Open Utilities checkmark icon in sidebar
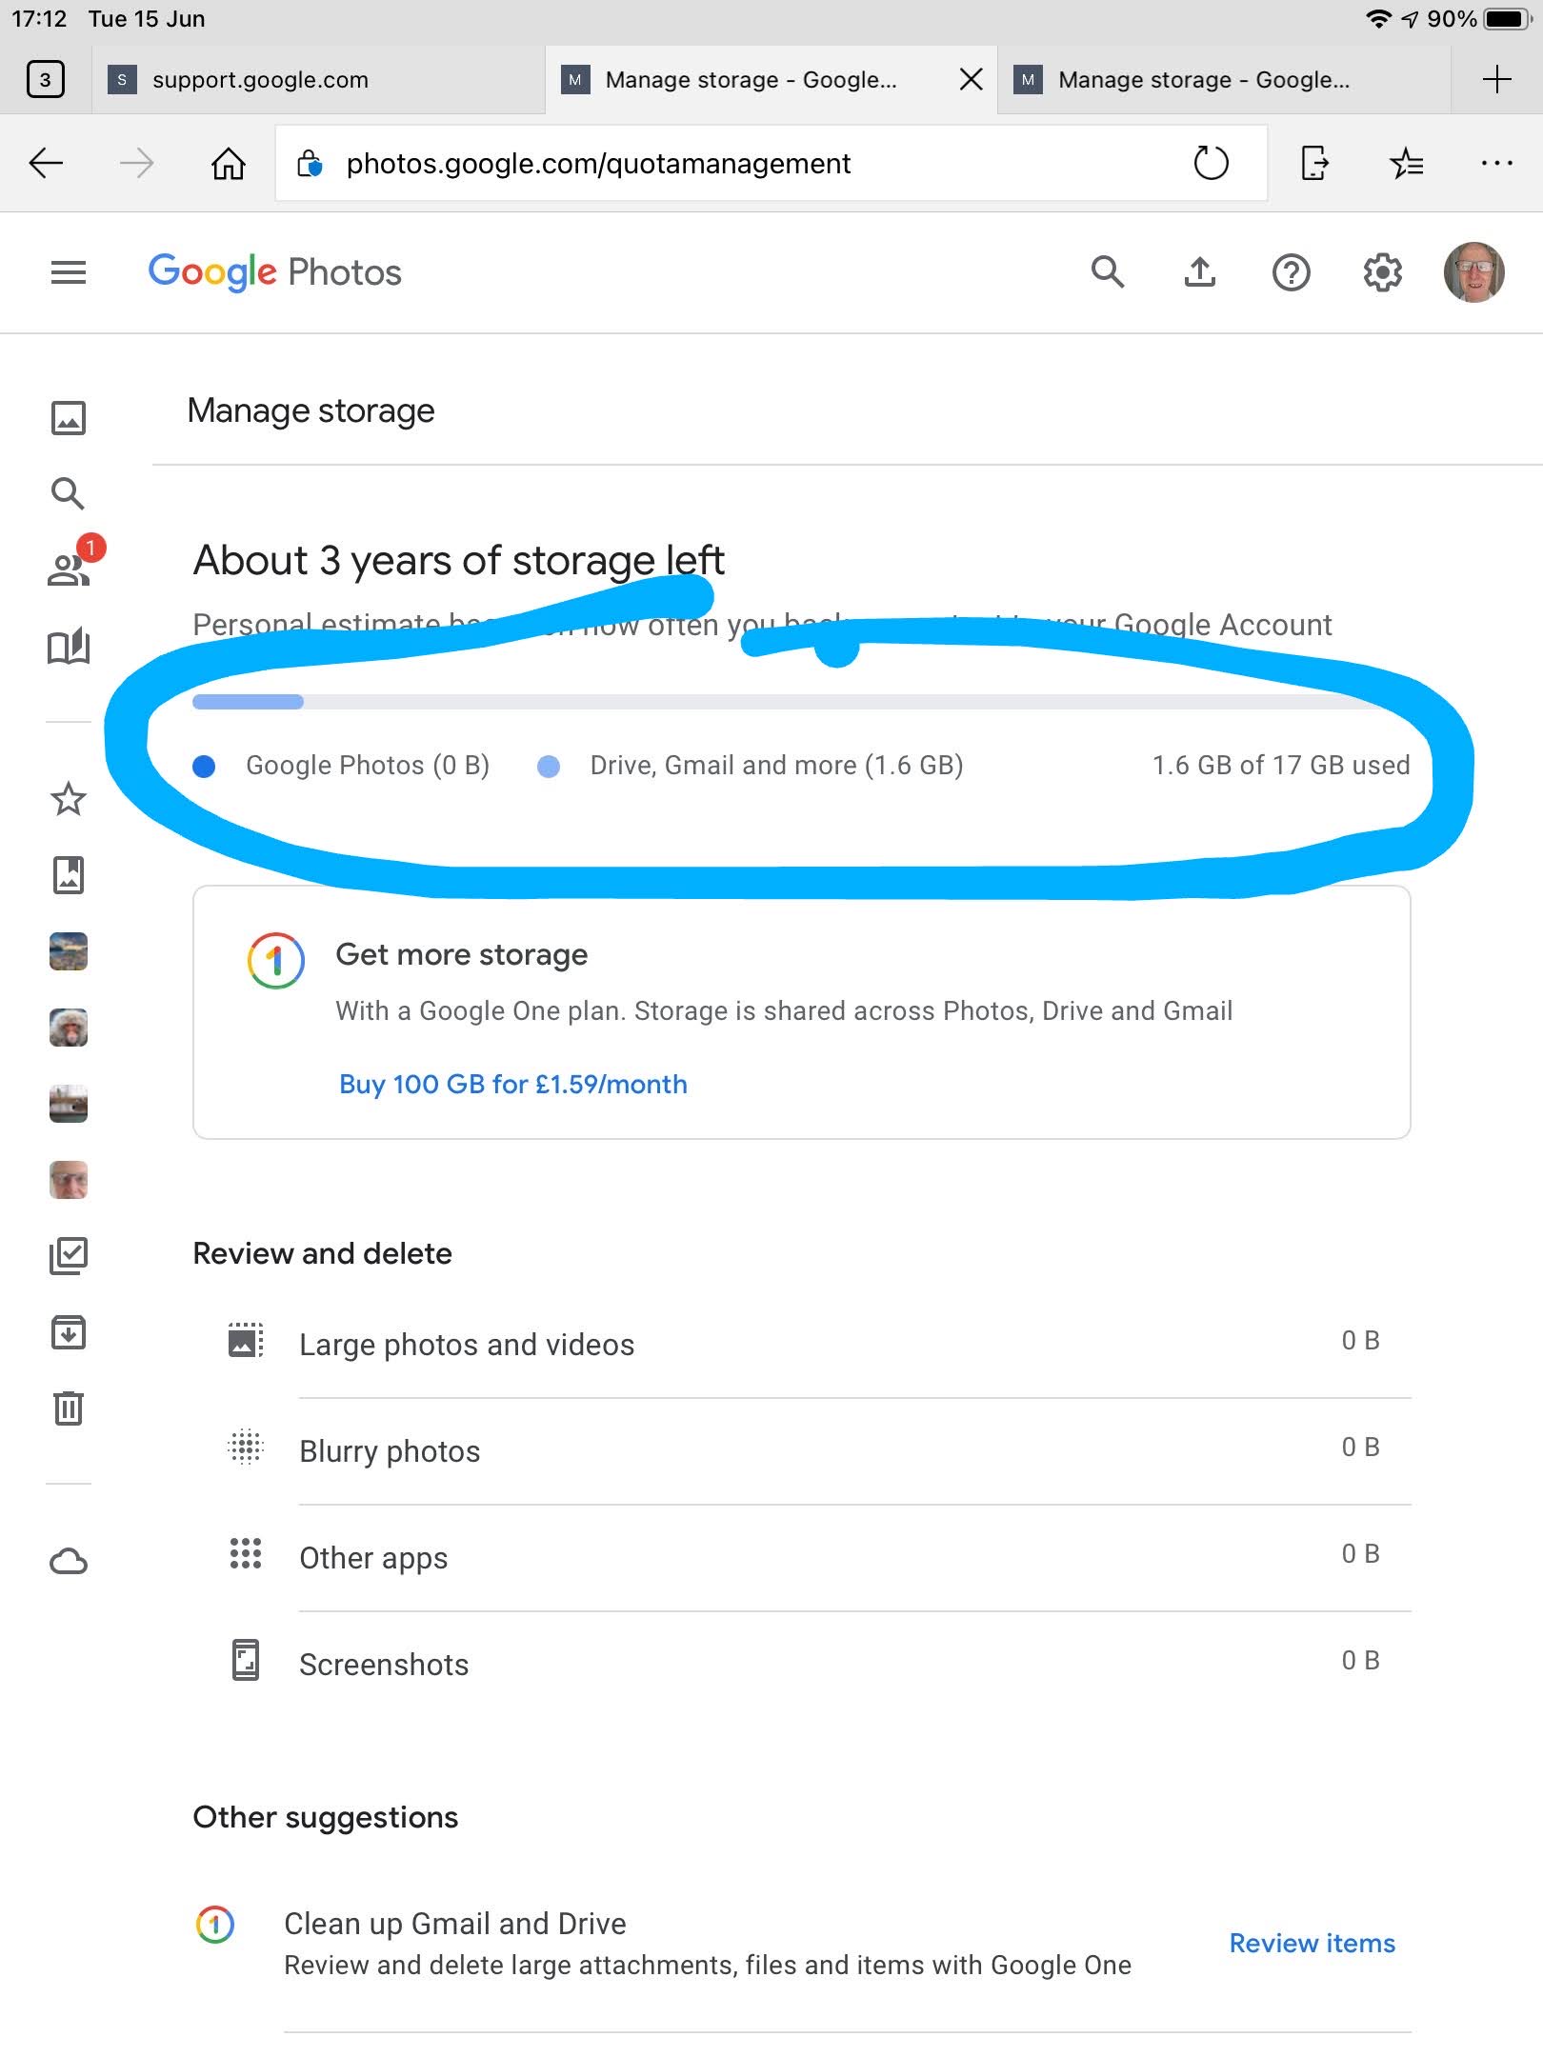The image size is (1543, 2057). 69,1256
